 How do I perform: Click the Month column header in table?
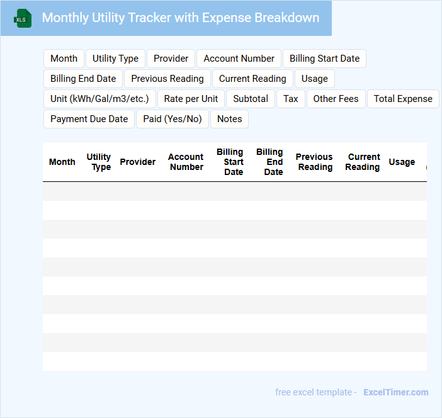(62, 162)
